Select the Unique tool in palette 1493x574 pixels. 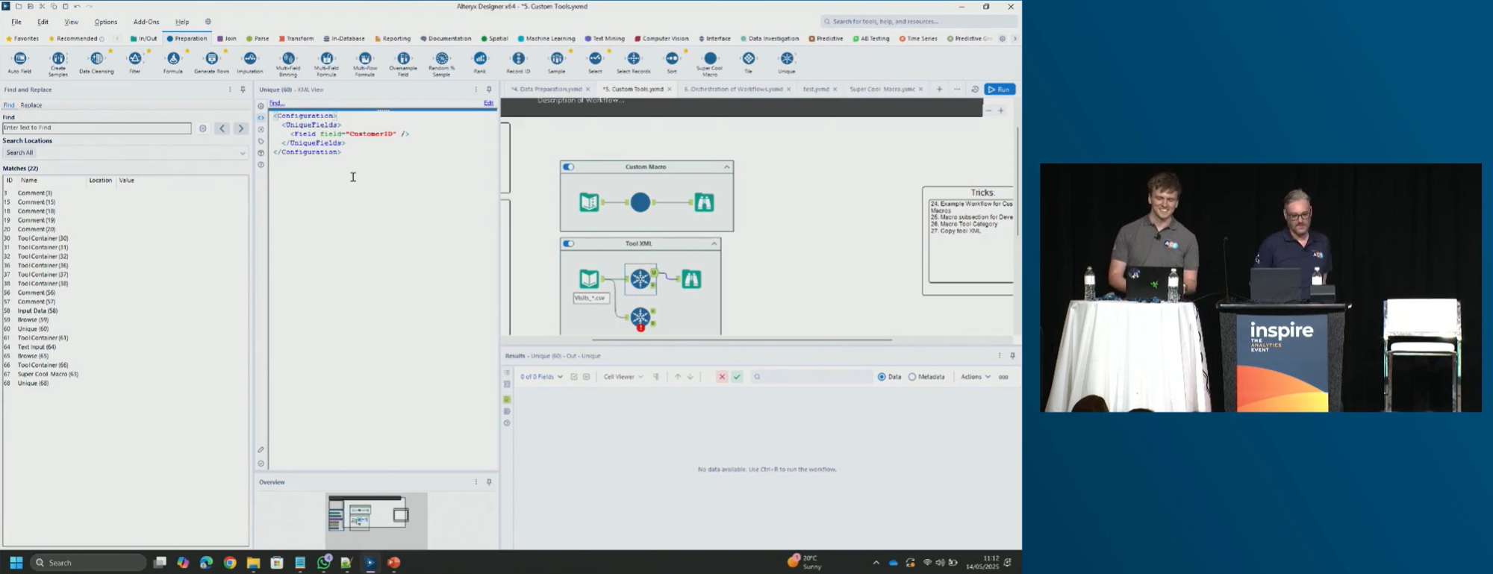click(787, 62)
